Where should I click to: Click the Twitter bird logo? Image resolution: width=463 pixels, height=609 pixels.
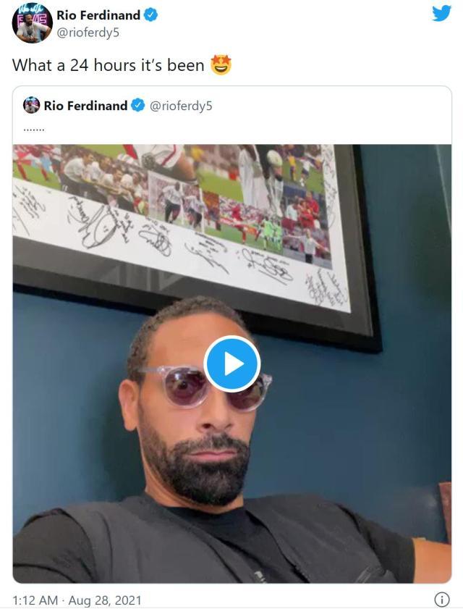click(441, 13)
